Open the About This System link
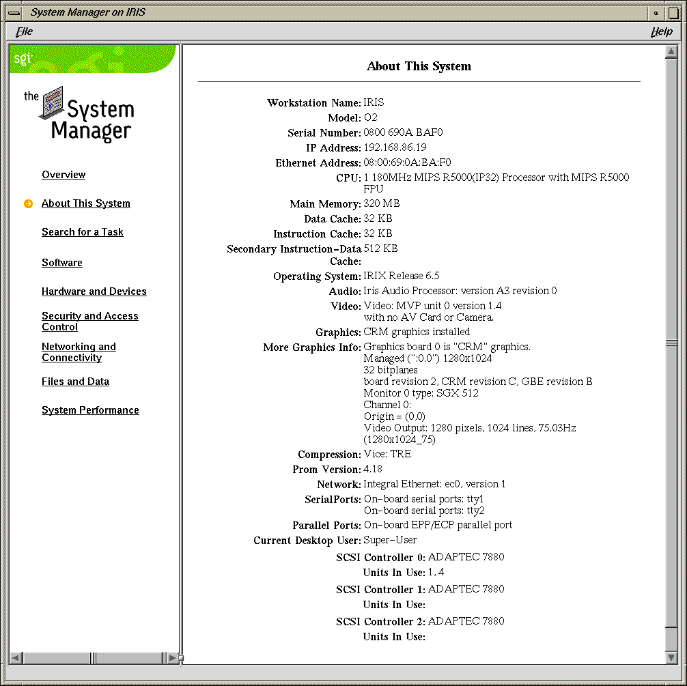687x686 pixels. click(86, 203)
